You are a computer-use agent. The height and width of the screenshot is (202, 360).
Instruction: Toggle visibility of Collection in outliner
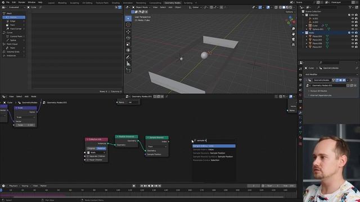353,15
